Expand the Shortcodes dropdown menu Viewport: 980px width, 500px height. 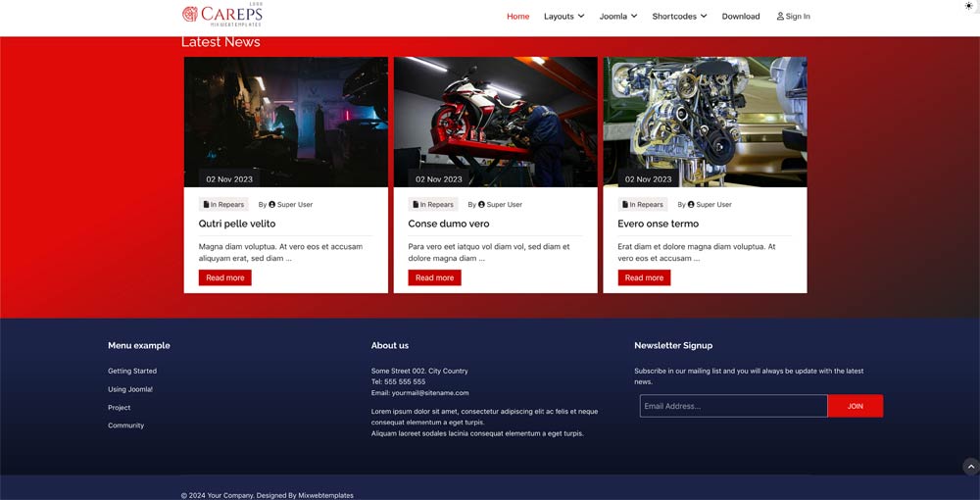[x=679, y=17]
